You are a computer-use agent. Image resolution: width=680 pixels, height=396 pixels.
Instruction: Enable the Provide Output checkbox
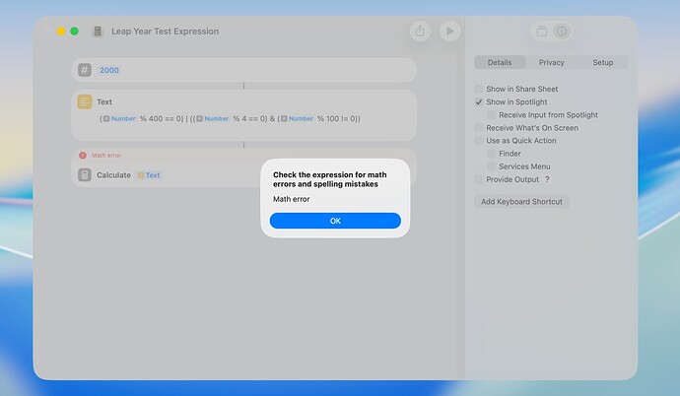(479, 179)
